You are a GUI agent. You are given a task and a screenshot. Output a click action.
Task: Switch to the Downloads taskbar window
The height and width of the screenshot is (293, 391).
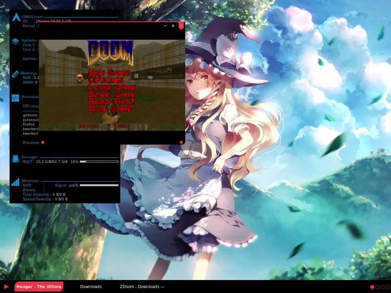pos(91,287)
